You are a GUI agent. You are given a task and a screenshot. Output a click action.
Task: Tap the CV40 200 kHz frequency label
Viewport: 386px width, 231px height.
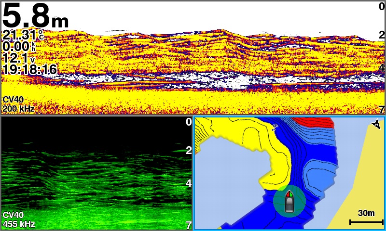coord(18,104)
